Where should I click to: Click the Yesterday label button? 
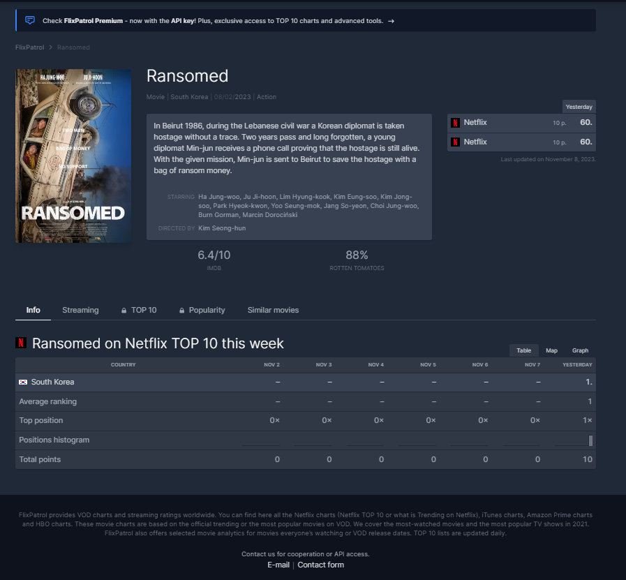point(579,107)
